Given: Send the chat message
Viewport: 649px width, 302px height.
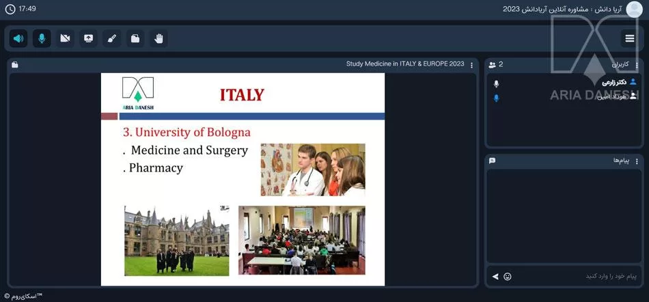Looking at the screenshot, I should point(495,276).
